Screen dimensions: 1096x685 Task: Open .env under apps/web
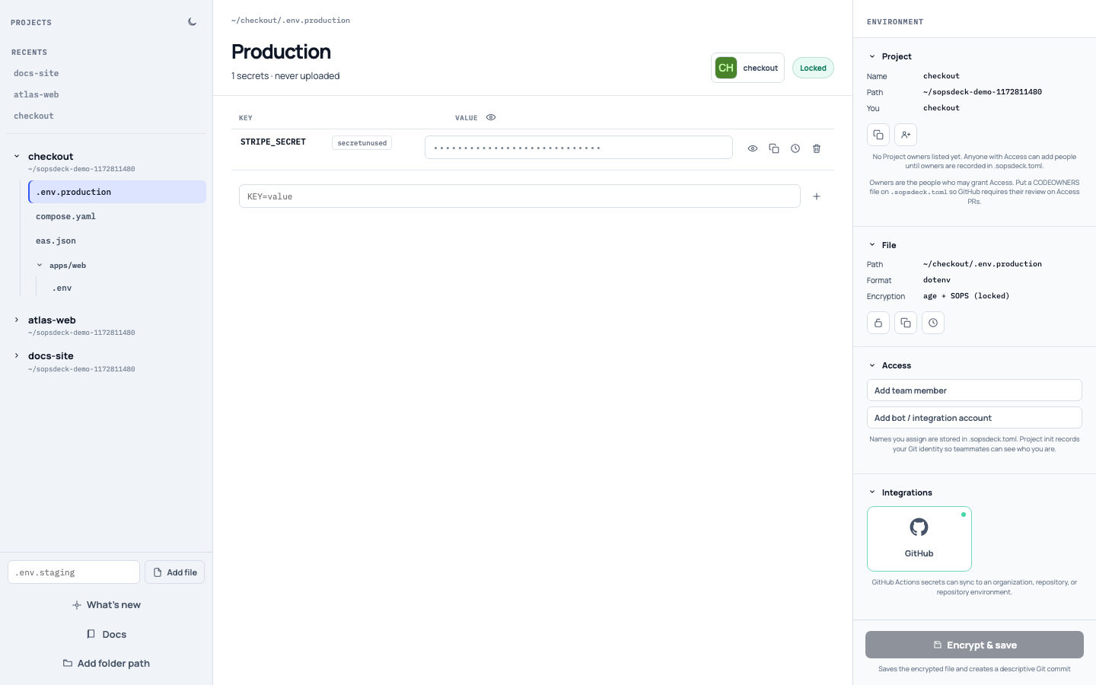62,288
